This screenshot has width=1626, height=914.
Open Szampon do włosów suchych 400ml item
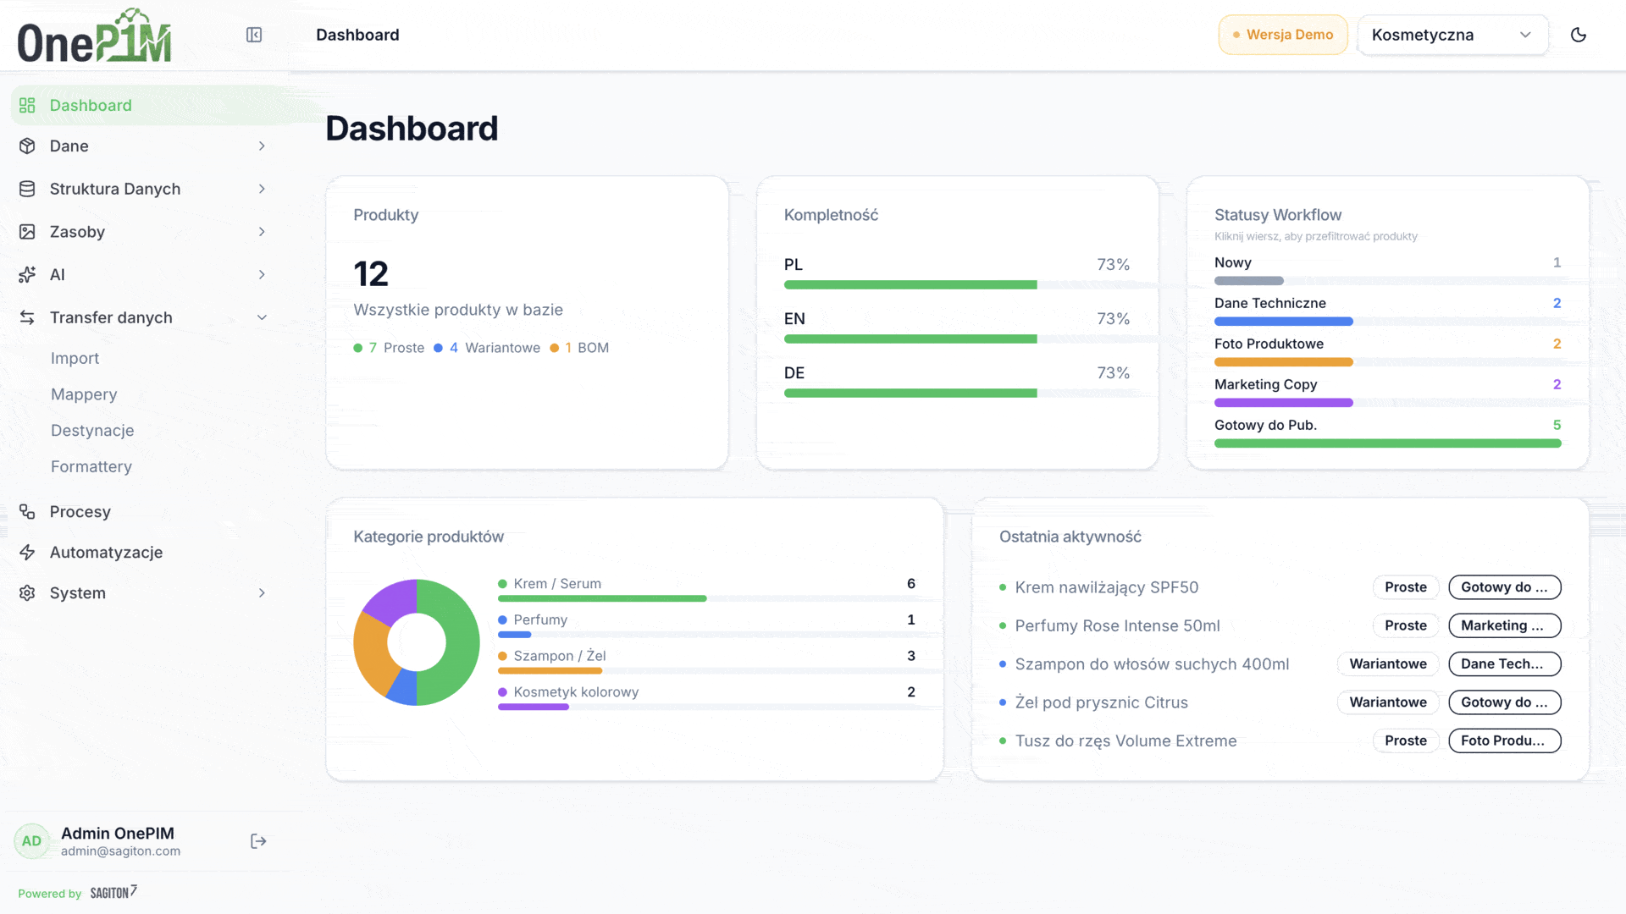[1152, 664]
